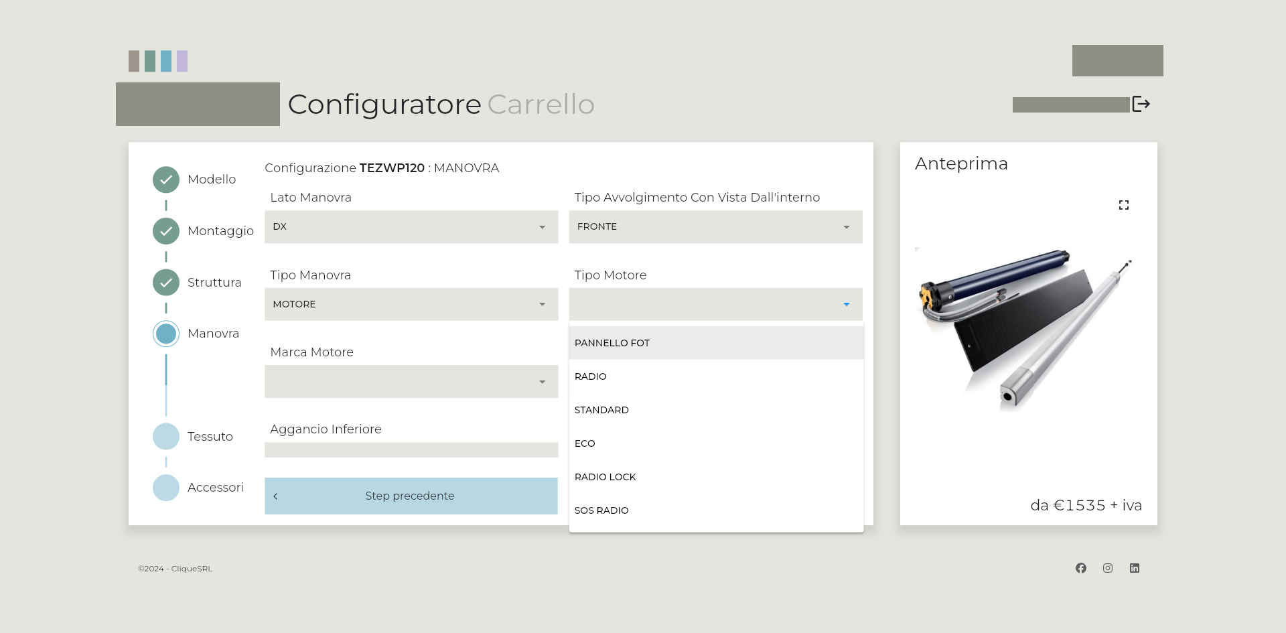Click the Modello step checkmark circle
The width and height of the screenshot is (1286, 633).
pyautogui.click(x=166, y=180)
